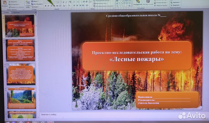Toggle strikethrough abc formatting

(57, 6)
